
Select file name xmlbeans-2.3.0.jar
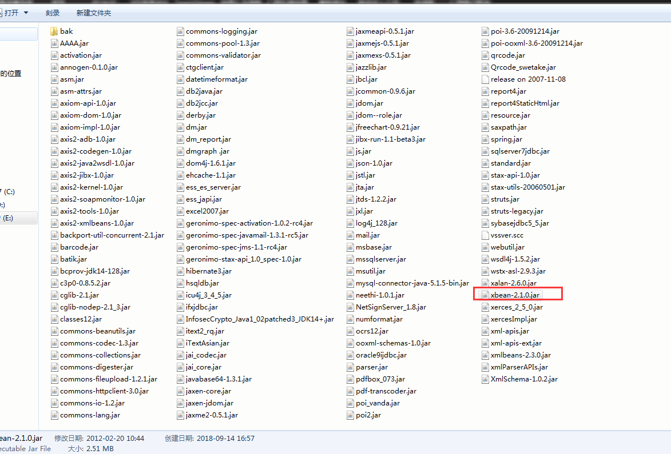coord(521,355)
